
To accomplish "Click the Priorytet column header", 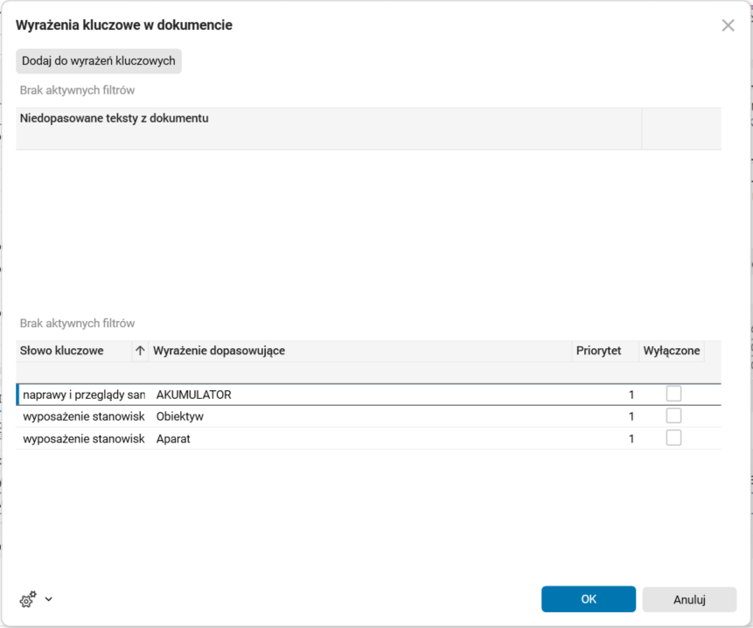I will 598,351.
